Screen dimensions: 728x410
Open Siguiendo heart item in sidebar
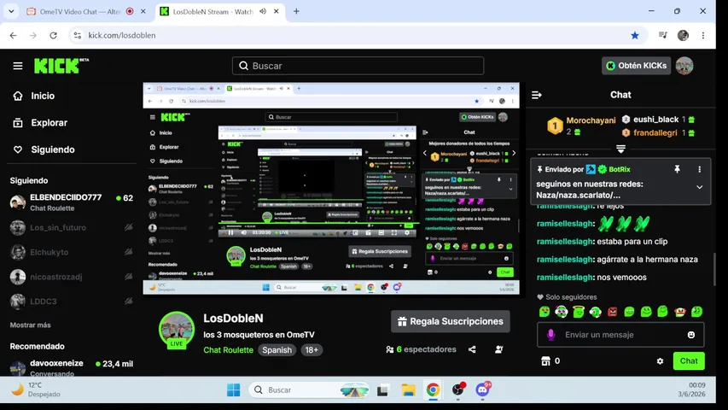coord(44,149)
